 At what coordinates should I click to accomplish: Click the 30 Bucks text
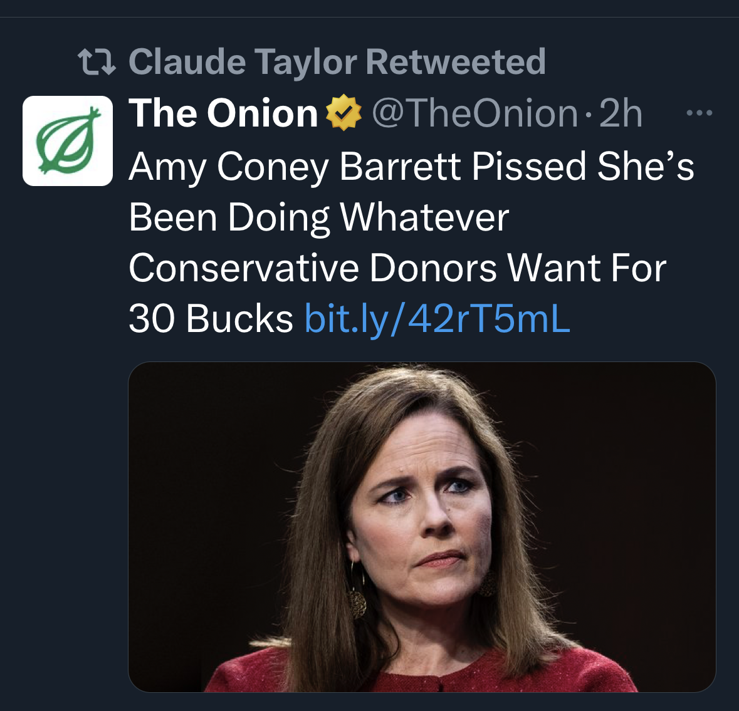coord(211,318)
